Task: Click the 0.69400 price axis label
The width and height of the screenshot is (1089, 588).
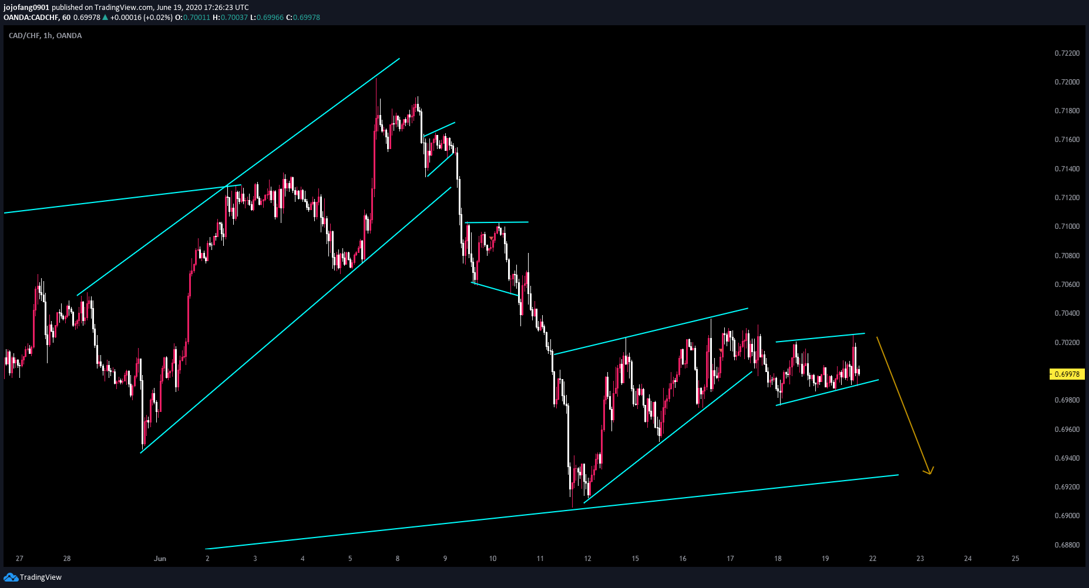Action: [x=1067, y=458]
